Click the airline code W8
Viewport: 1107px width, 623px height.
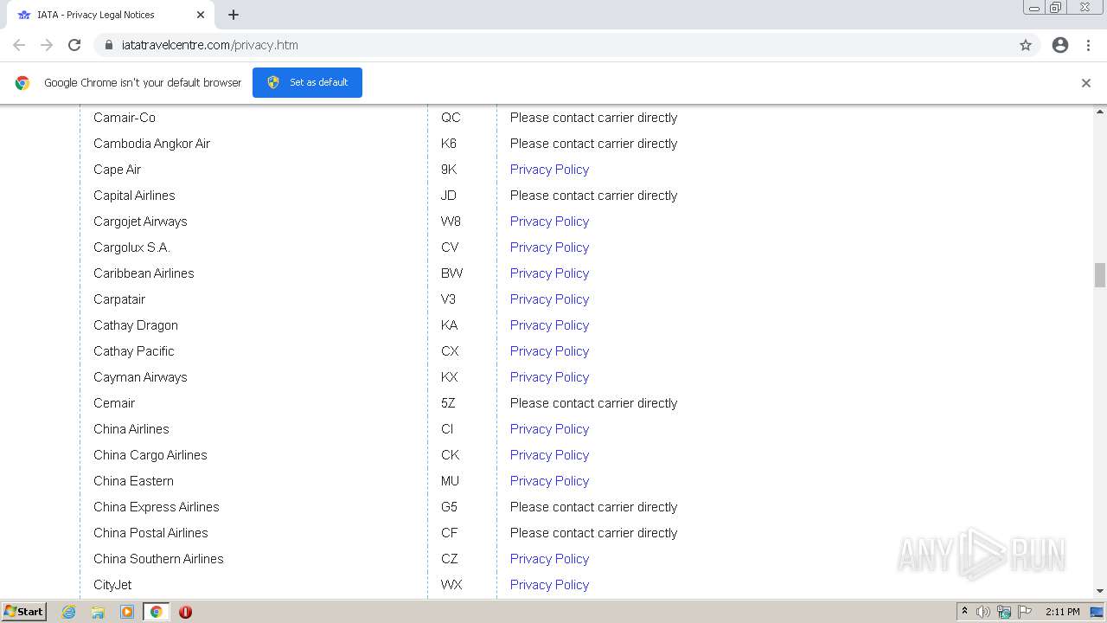coord(451,222)
